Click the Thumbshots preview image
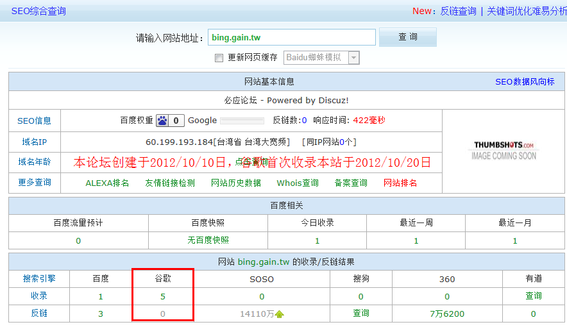This screenshot has width=567, height=327. point(504,151)
